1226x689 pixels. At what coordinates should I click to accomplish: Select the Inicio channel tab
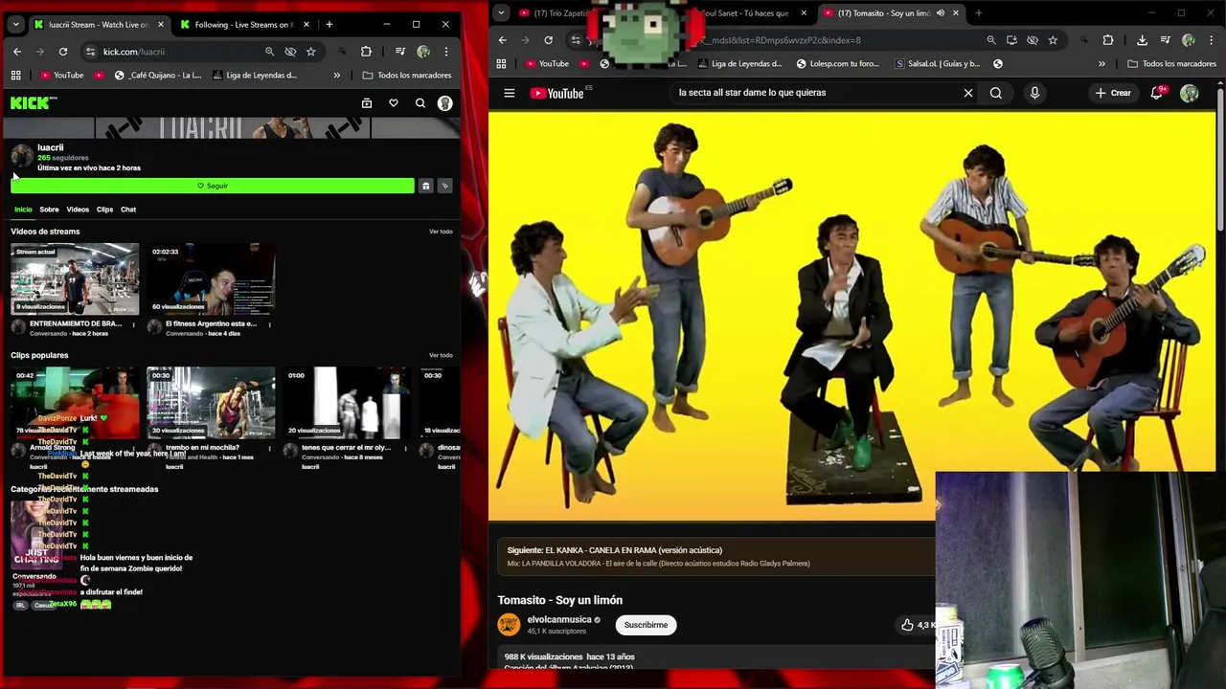23,210
